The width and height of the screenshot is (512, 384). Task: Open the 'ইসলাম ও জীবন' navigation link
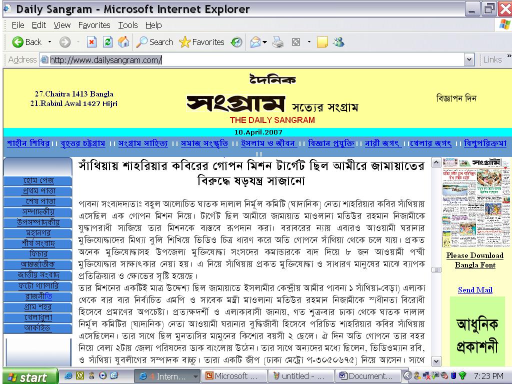[x=268, y=143]
